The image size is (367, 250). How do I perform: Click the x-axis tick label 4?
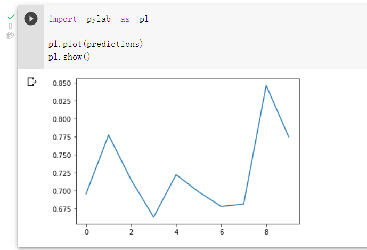point(176,232)
